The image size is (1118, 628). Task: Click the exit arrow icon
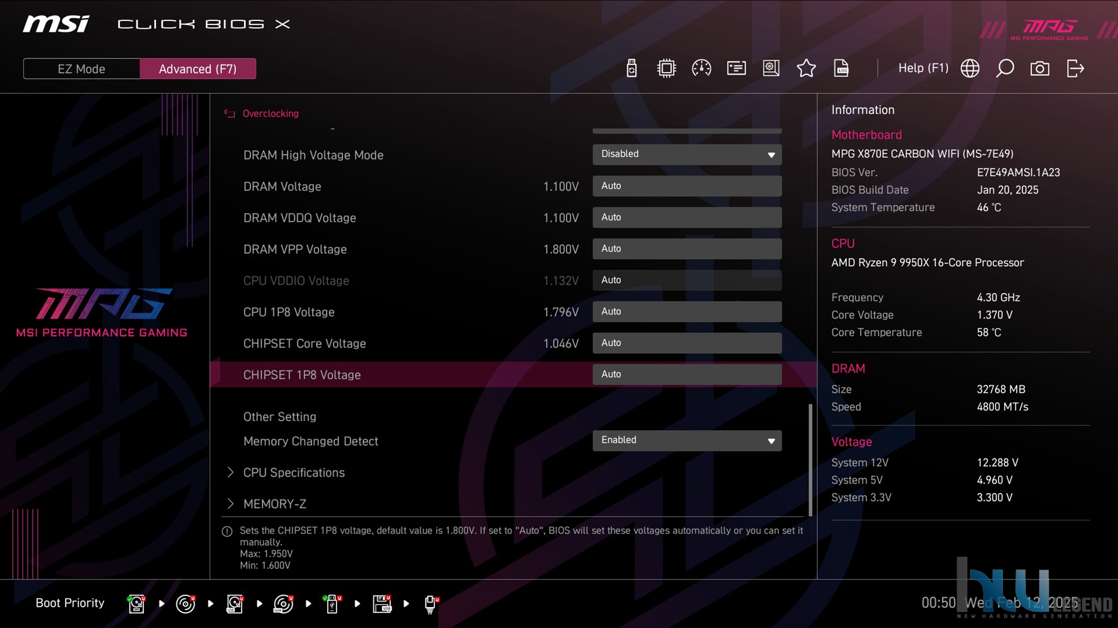tap(1075, 68)
